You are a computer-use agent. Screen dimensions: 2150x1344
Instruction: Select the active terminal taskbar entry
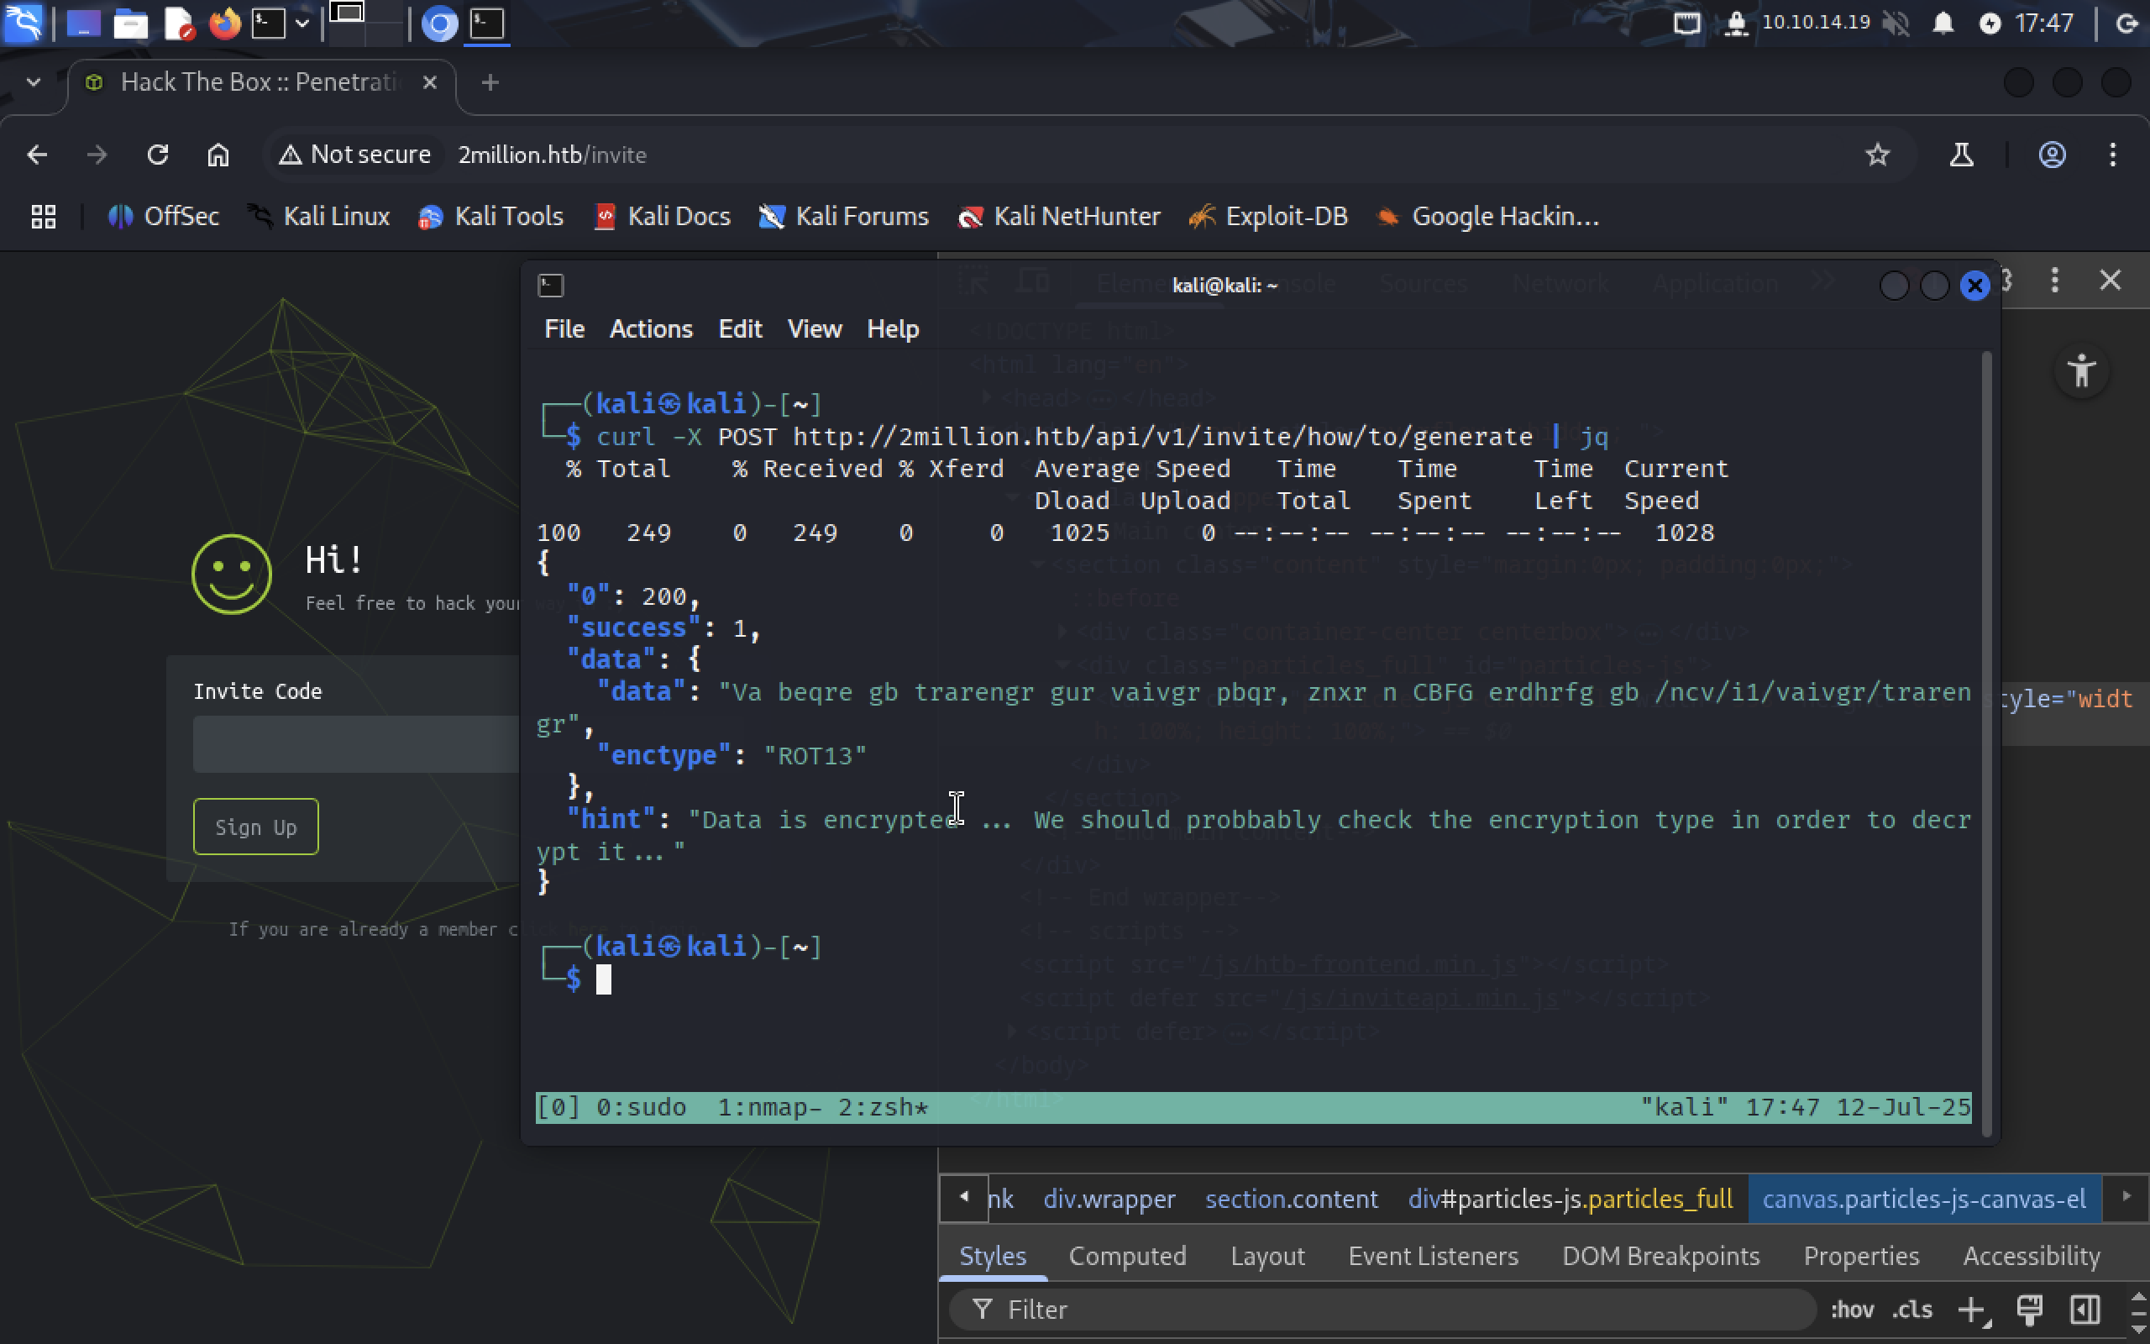(x=487, y=24)
